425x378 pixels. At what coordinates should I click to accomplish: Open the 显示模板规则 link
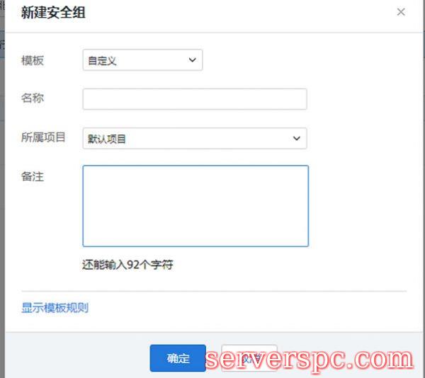click(x=55, y=308)
